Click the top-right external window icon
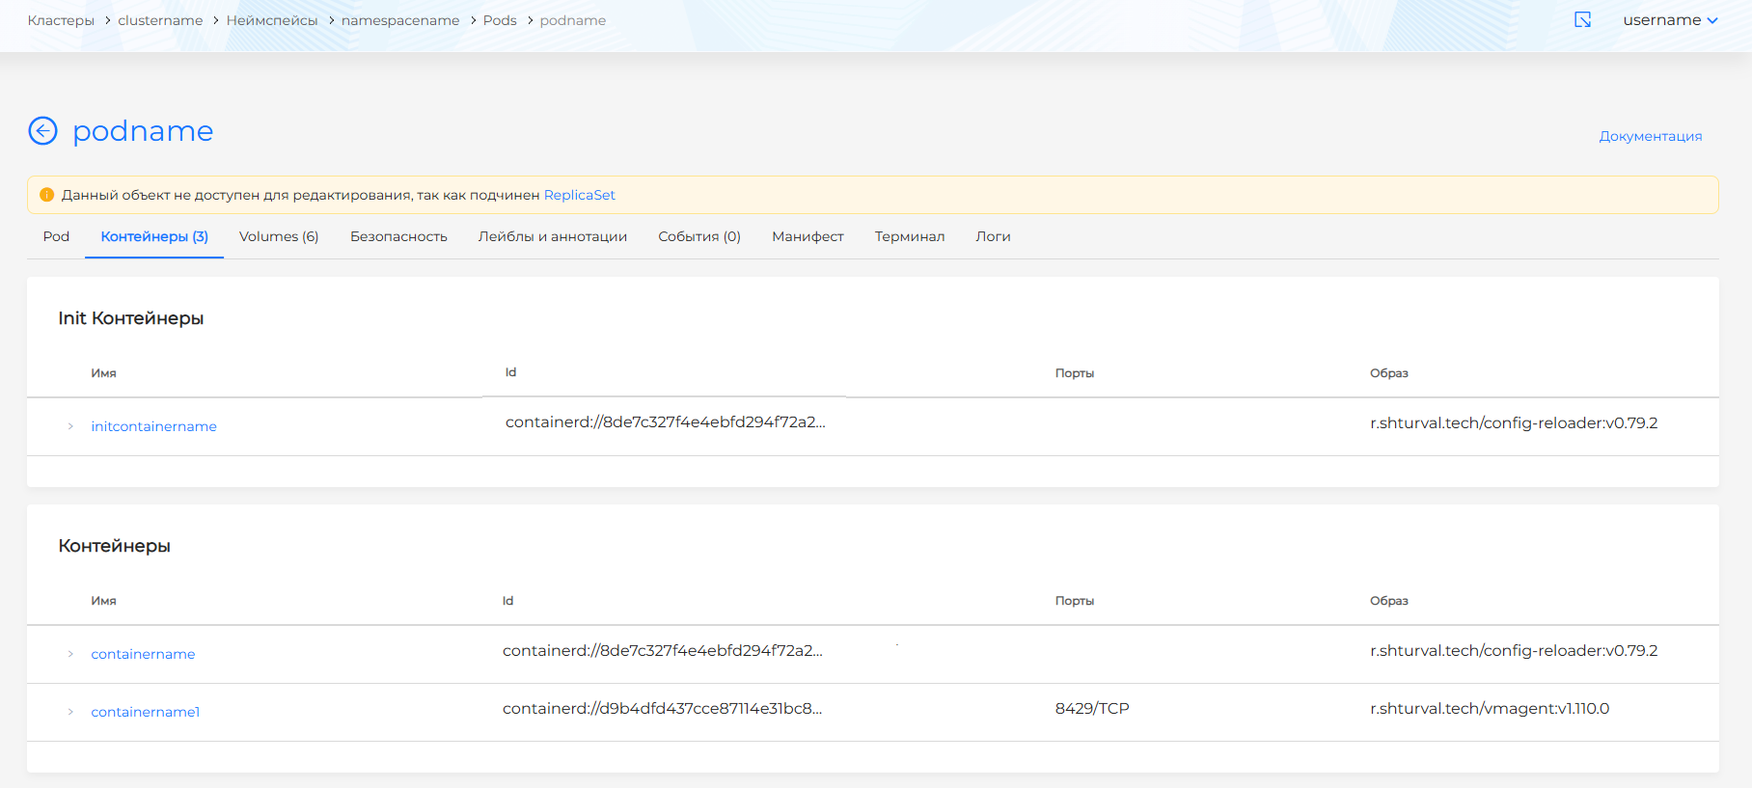The height and width of the screenshot is (788, 1752). point(1582,20)
